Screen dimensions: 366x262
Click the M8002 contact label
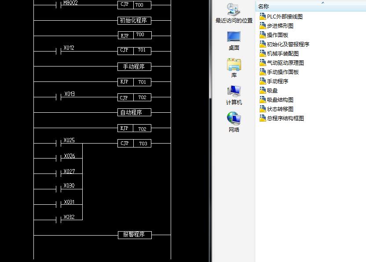click(70, 3)
